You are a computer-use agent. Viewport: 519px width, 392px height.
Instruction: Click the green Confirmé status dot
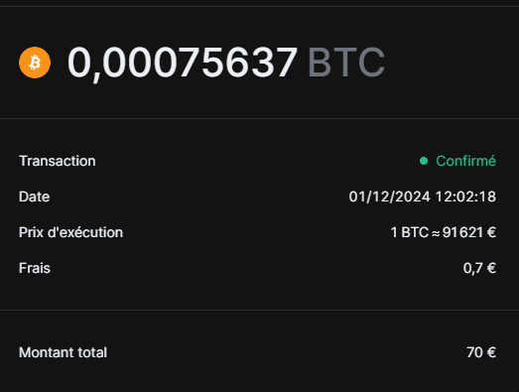(x=424, y=161)
